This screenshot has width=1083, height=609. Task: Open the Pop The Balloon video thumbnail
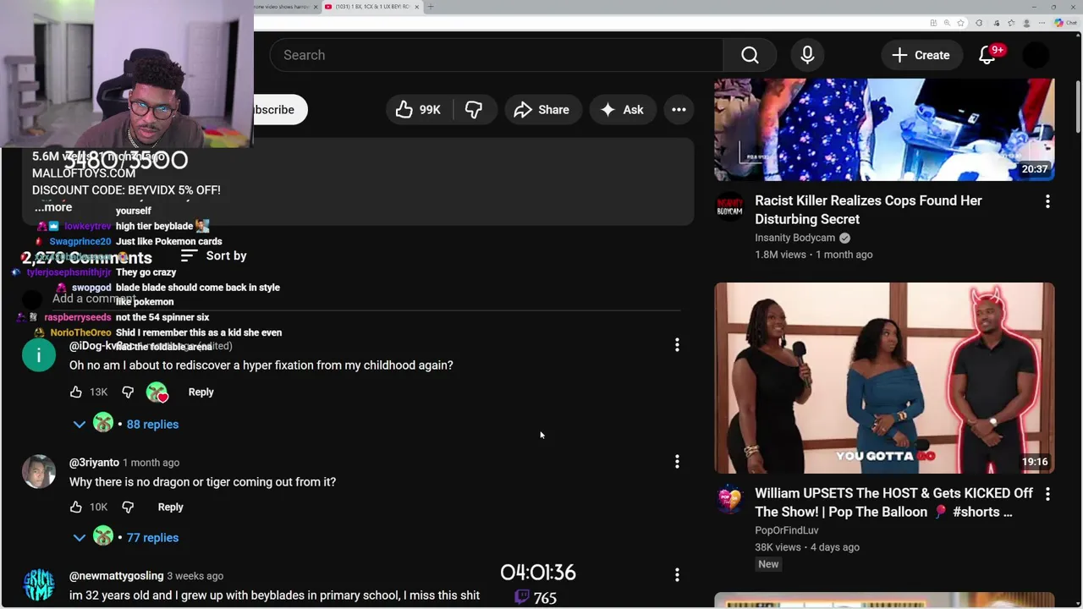[x=884, y=378]
